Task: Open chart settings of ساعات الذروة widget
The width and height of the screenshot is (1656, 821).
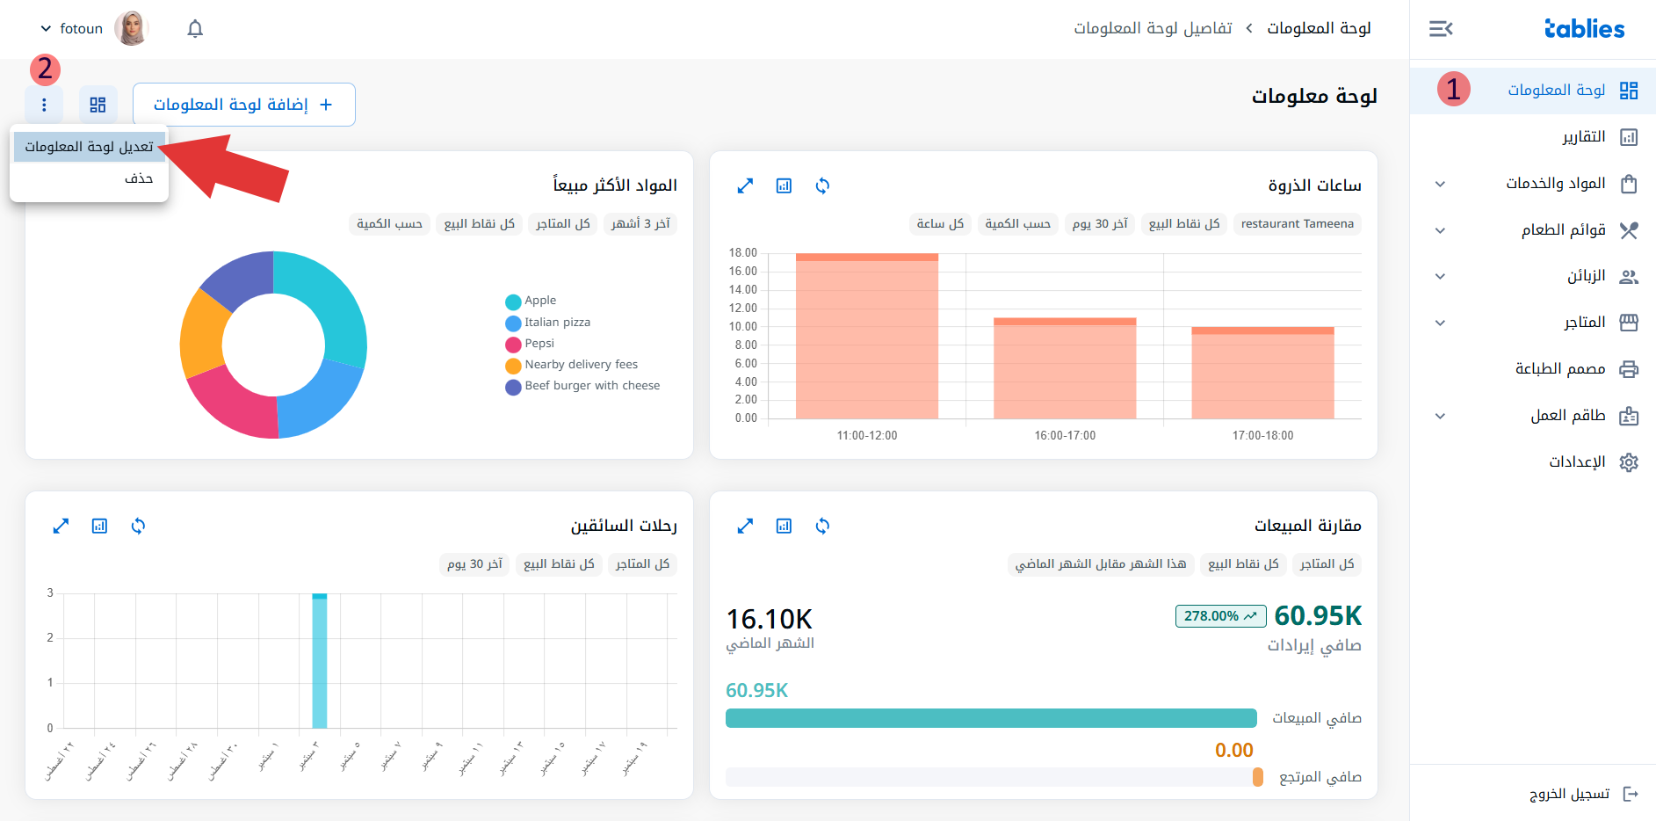Action: click(x=784, y=185)
